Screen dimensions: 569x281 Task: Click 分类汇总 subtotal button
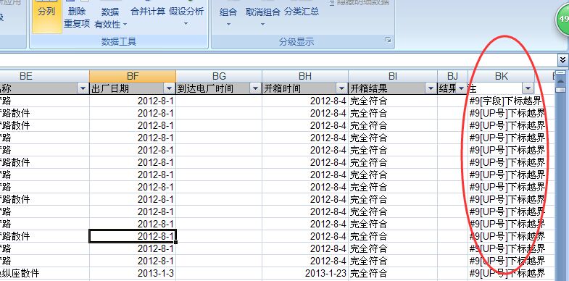(302, 12)
